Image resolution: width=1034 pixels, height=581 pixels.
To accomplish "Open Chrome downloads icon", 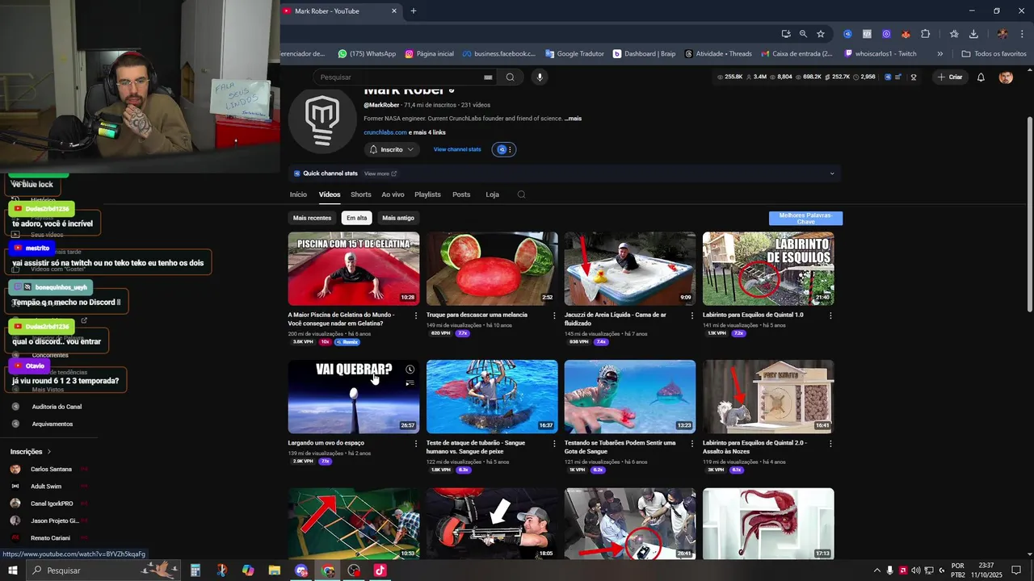I will (973, 34).
